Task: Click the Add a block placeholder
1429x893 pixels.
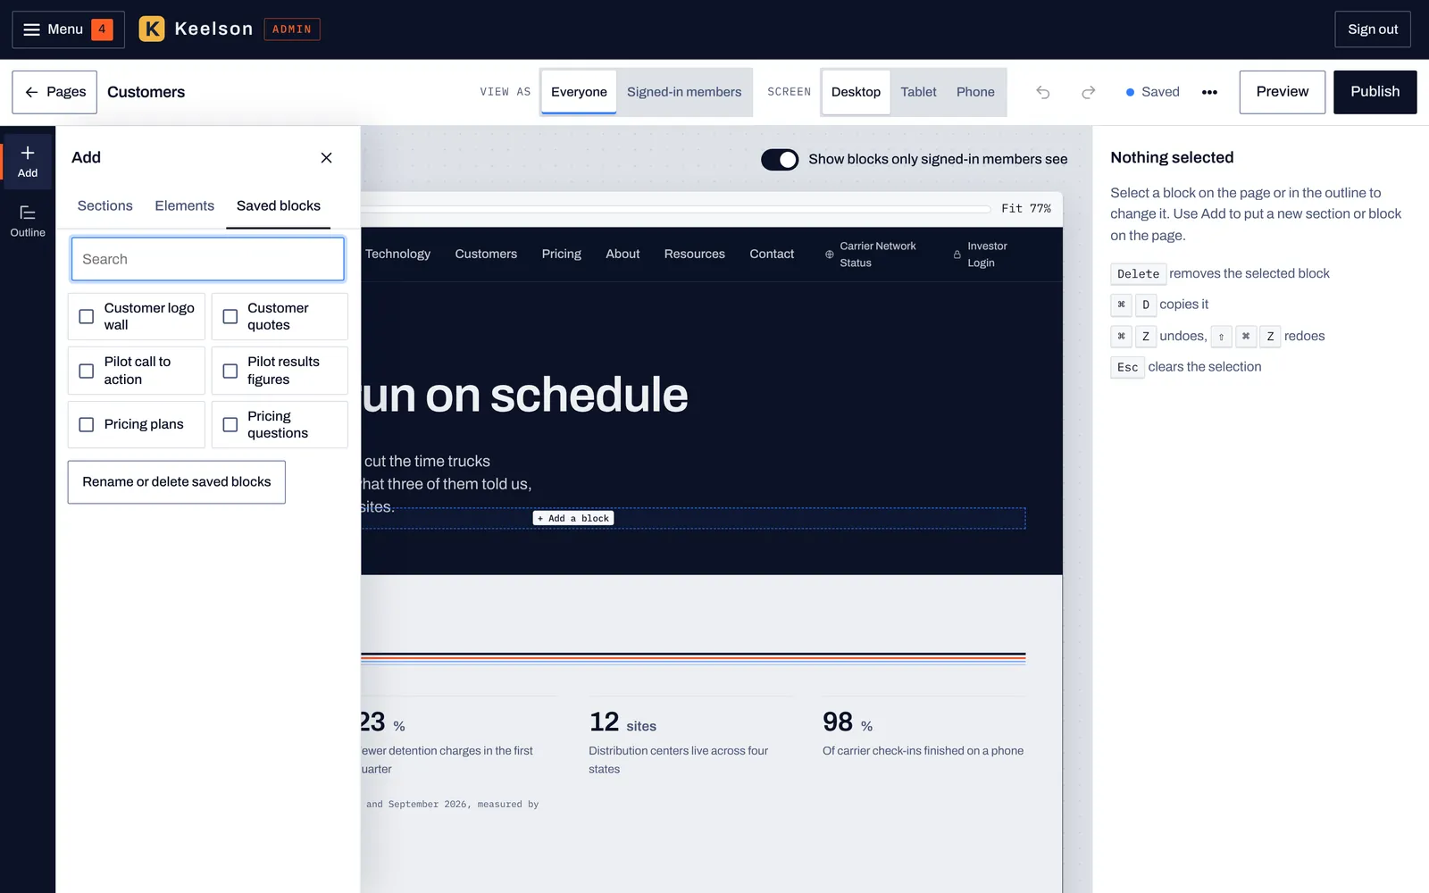Action: pos(573,518)
